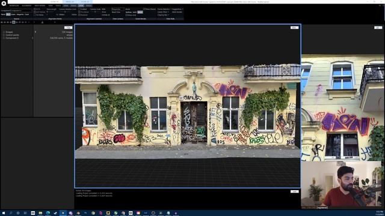Click the Clear option in Source group
This screenshot has width=385, height=216.
tap(26, 14)
